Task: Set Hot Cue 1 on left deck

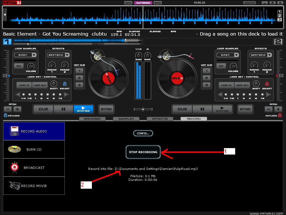Action: point(79,71)
